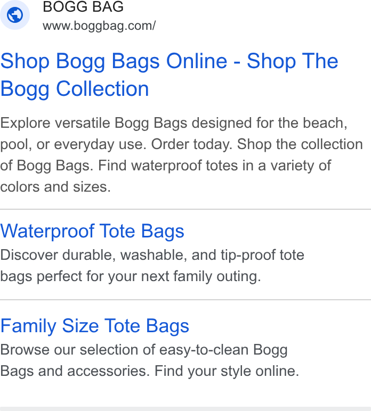Click the 'Find your style online.' text
The width and height of the screenshot is (371, 411).
pyautogui.click(x=227, y=371)
